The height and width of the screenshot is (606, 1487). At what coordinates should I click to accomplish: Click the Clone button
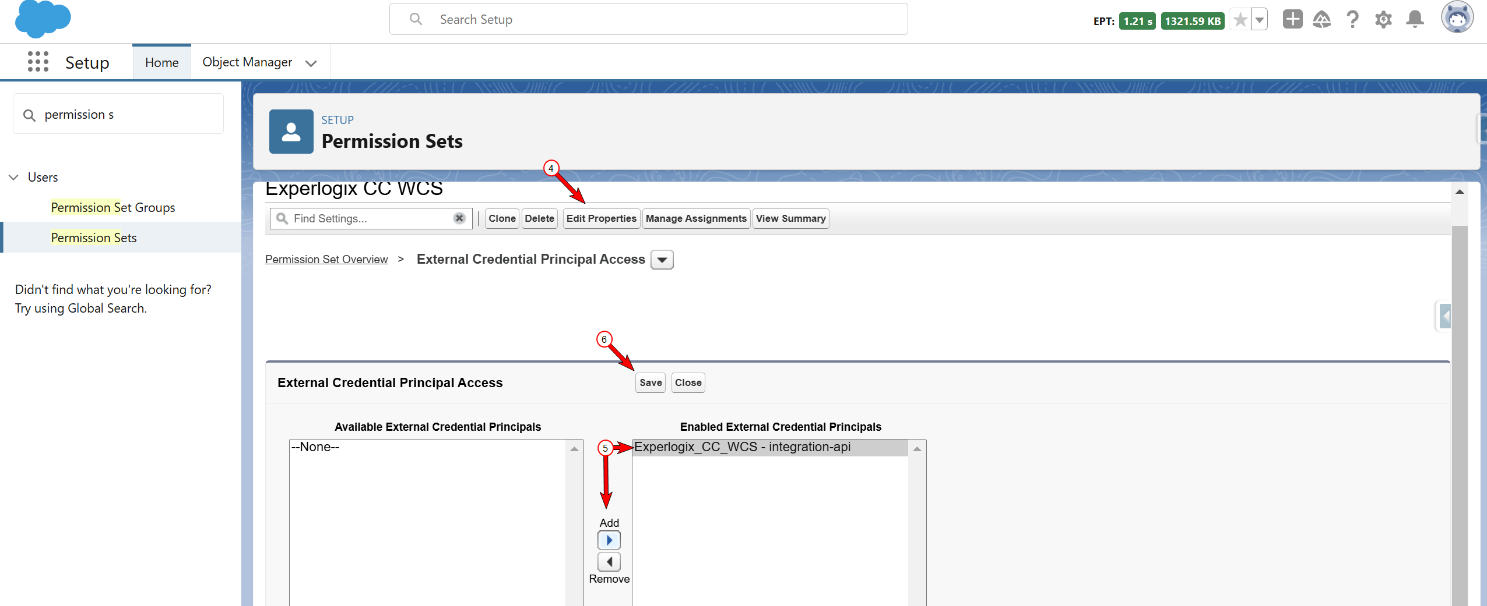[502, 218]
